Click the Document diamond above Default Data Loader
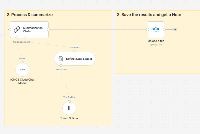Screen dimensions: 200x134 point(75,52)
